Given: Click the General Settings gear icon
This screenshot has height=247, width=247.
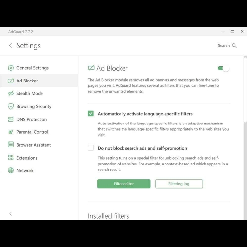Looking at the screenshot, I should pyautogui.click(x=11, y=68).
